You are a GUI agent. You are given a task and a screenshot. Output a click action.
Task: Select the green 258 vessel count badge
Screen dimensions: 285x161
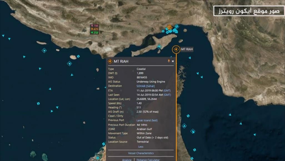(x=94, y=33)
